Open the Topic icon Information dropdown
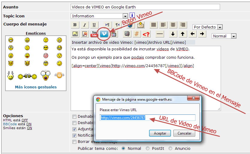 (125, 16)
